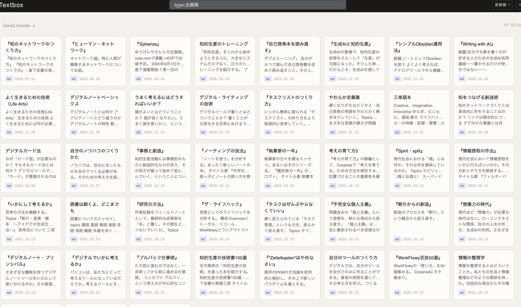The image size is (521, 307).
Task: Click the md badge on the 『Writing with AI』 card
Action: (x=462, y=79)
